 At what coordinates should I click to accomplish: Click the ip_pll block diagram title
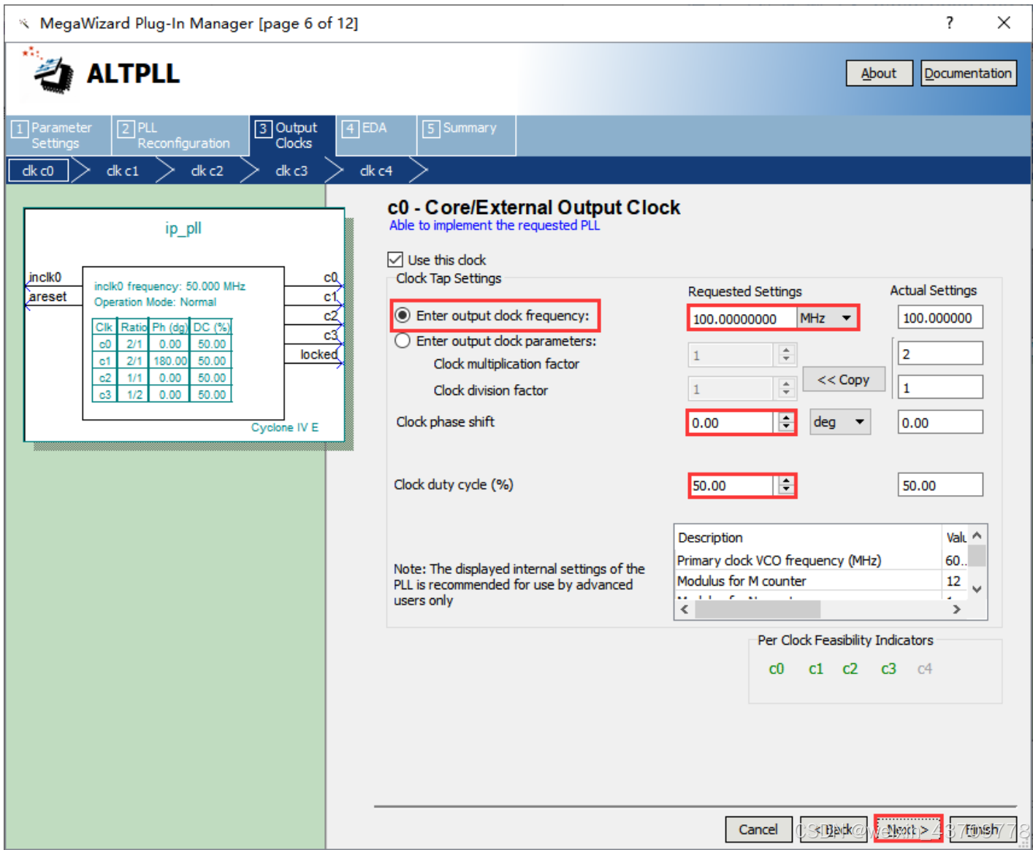click(x=183, y=228)
